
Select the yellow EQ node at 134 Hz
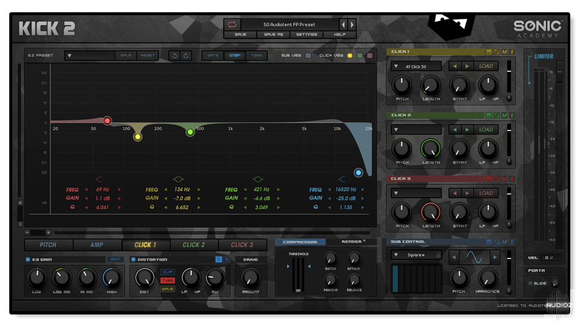click(x=138, y=137)
